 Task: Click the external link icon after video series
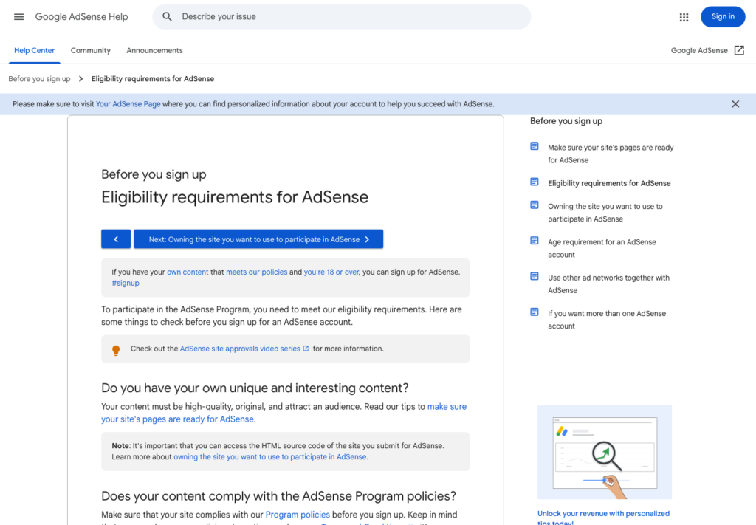coord(306,348)
